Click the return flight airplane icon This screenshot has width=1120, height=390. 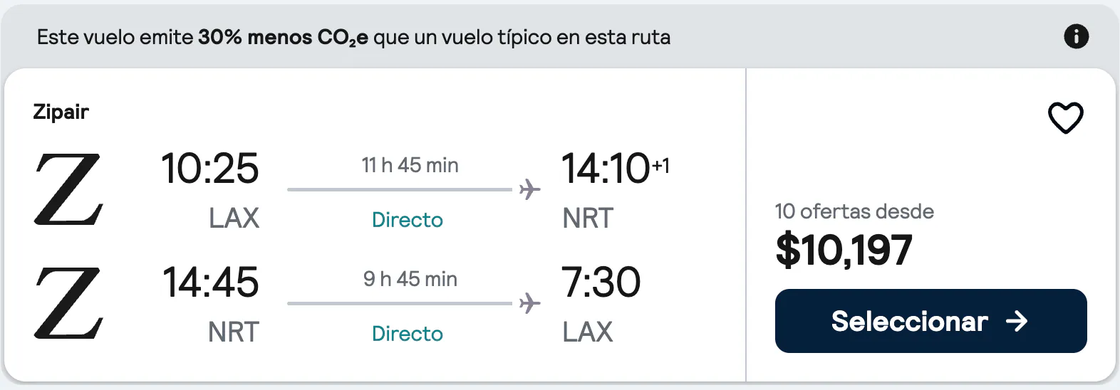click(x=529, y=303)
